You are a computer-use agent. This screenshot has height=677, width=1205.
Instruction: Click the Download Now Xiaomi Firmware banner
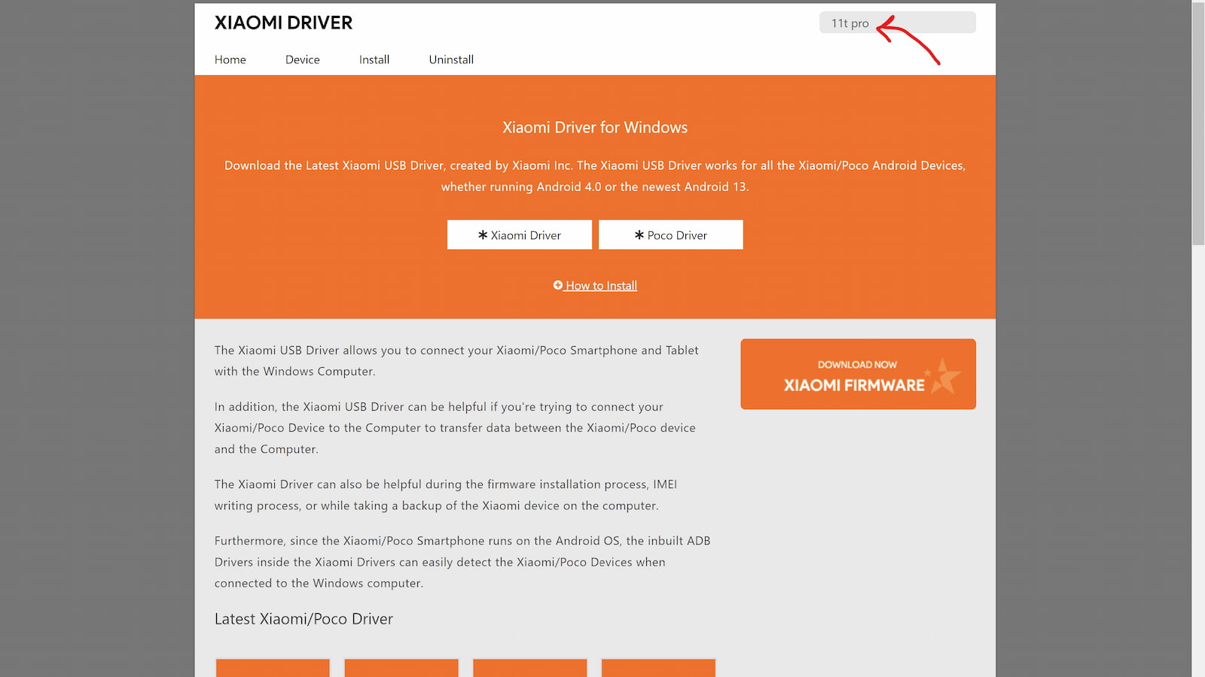pos(858,374)
